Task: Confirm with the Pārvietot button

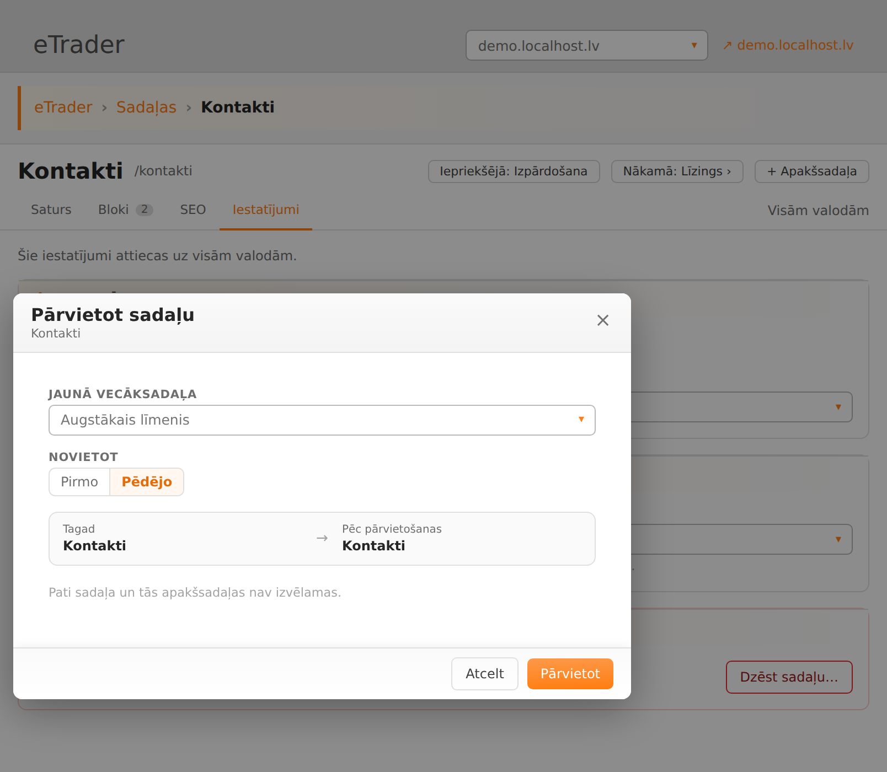Action: coord(570,674)
